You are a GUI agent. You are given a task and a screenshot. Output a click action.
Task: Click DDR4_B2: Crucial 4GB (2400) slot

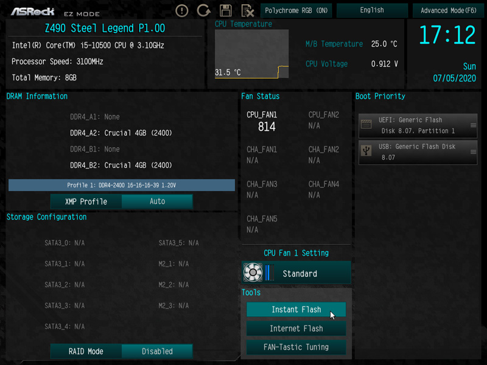click(x=121, y=165)
